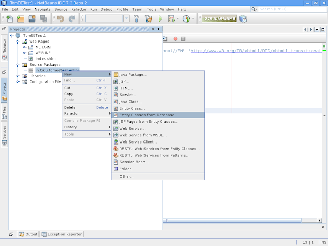The image size is (328, 246).
Task: Click the Search (Ctrl+I) input field
Action: click(x=293, y=9)
